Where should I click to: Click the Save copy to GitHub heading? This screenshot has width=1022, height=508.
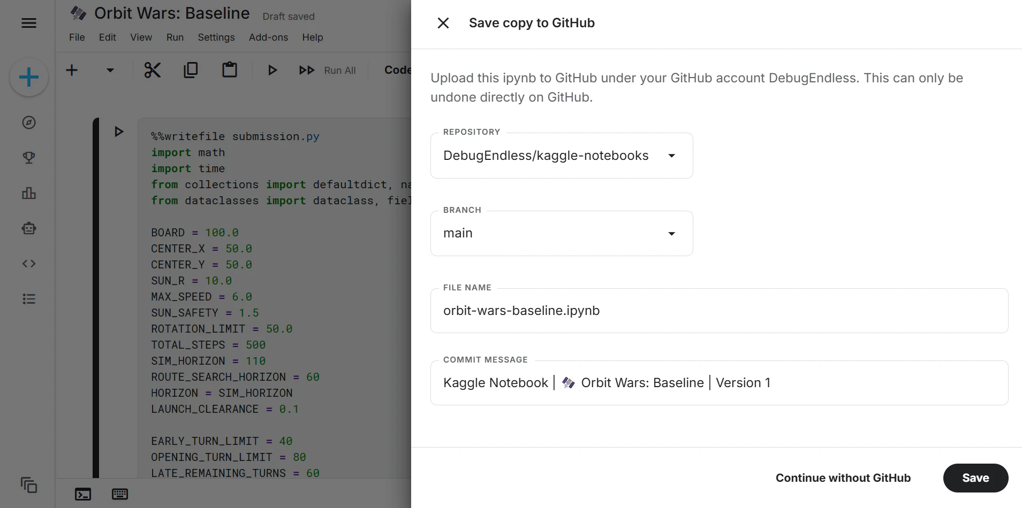pyautogui.click(x=532, y=23)
